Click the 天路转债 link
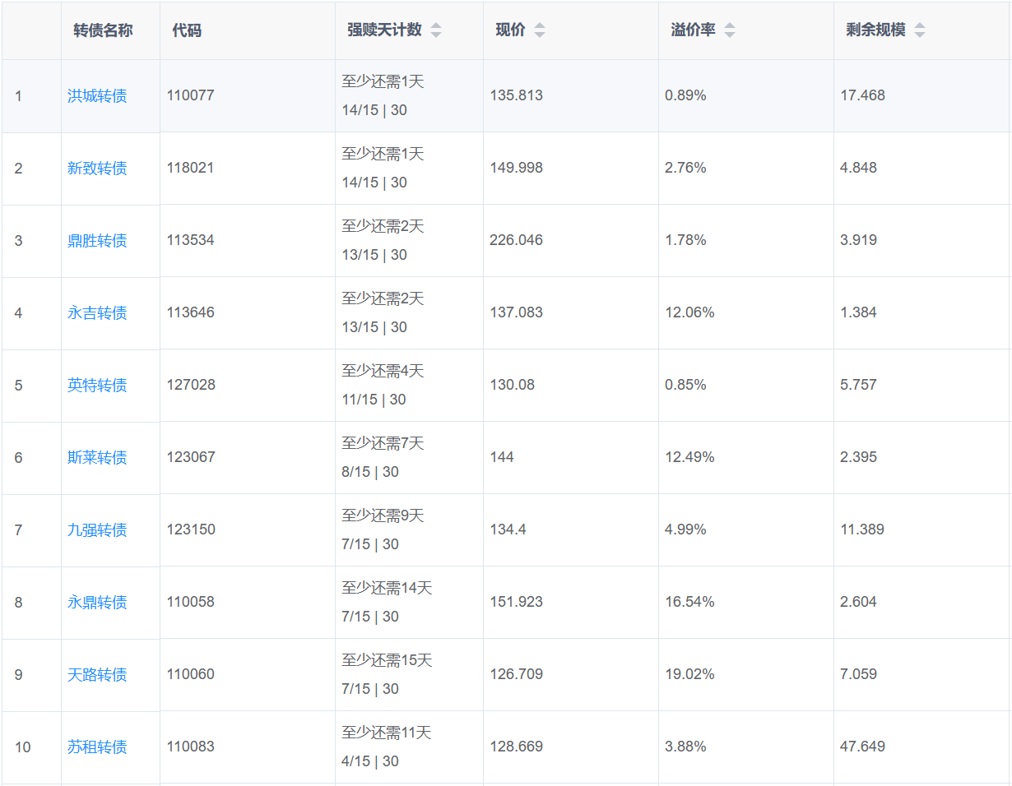 pos(97,675)
